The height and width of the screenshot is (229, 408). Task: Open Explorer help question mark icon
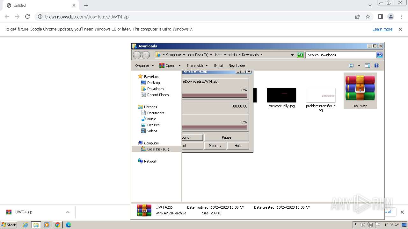point(376,66)
